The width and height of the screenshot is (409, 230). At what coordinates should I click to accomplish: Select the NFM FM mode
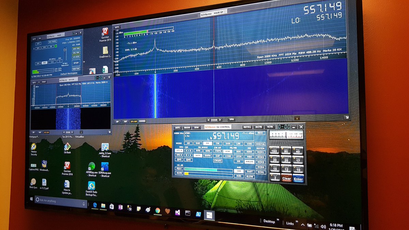click(x=198, y=151)
